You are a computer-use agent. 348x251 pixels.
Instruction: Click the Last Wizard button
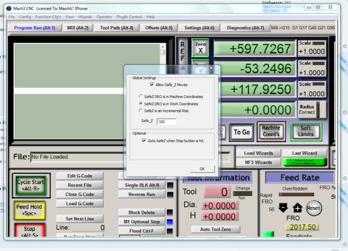305,153
